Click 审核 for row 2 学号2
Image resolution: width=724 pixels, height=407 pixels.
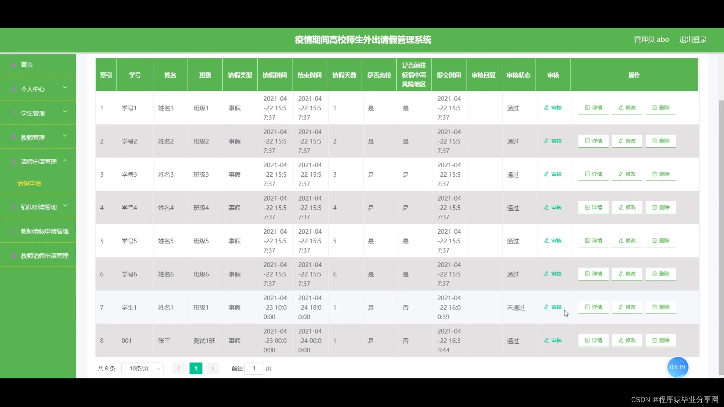553,141
